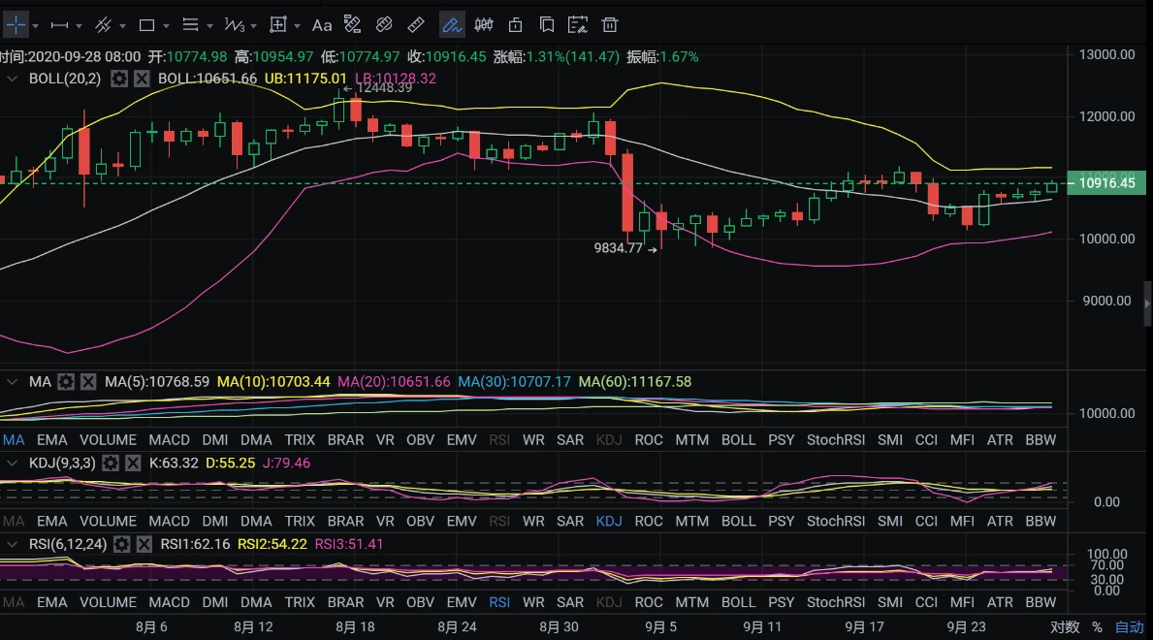
Task: Collapse the RSI(6,12,24) panel chevron
Action: (x=12, y=544)
